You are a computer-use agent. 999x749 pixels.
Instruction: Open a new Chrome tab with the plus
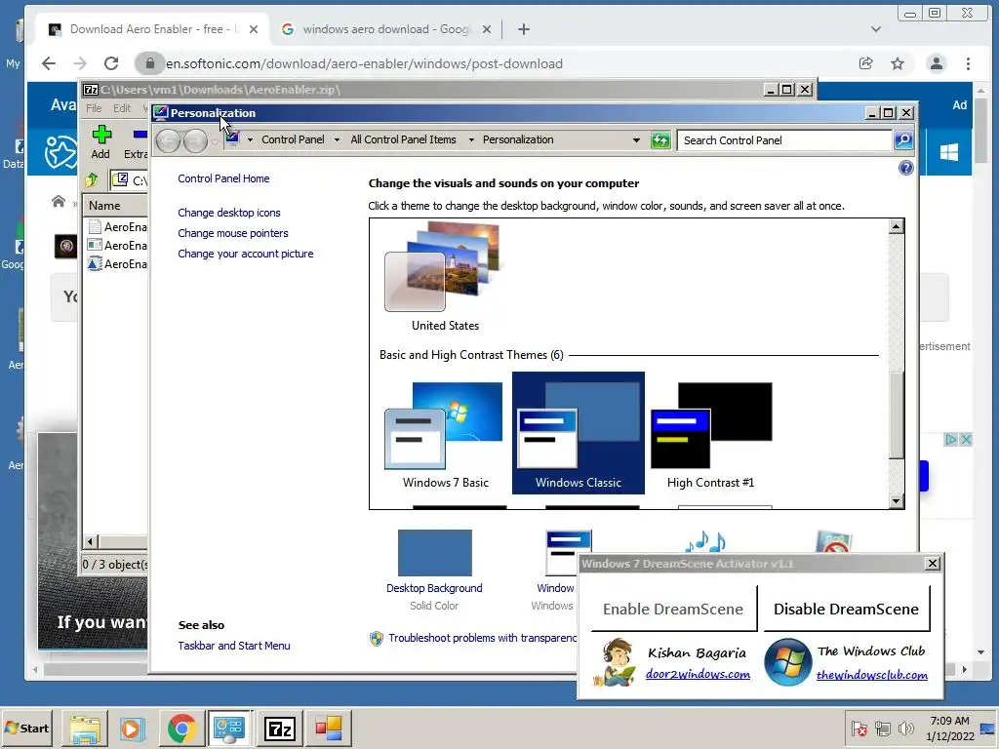tap(524, 29)
